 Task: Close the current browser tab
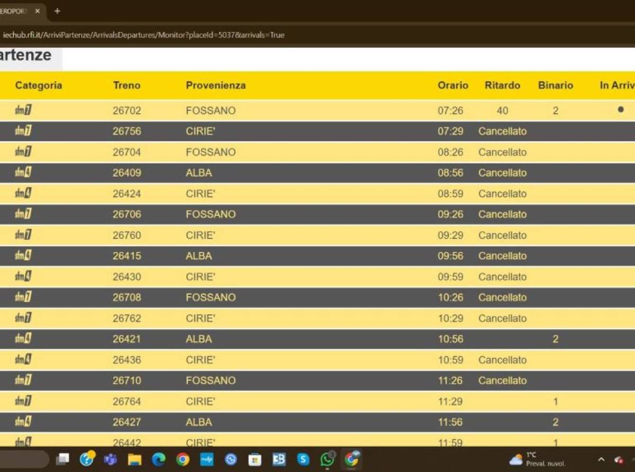pyautogui.click(x=37, y=11)
